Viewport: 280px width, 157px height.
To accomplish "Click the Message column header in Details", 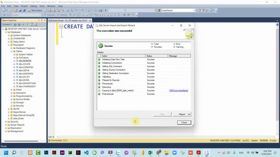I will click(179, 56).
